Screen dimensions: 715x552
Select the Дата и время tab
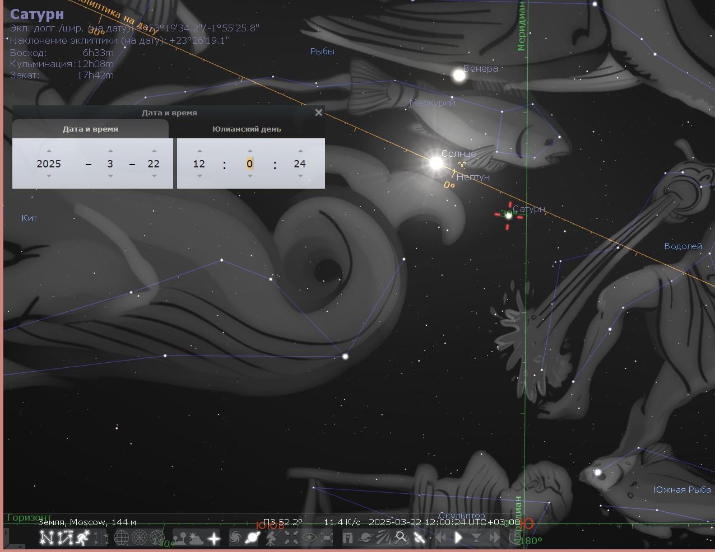point(90,129)
